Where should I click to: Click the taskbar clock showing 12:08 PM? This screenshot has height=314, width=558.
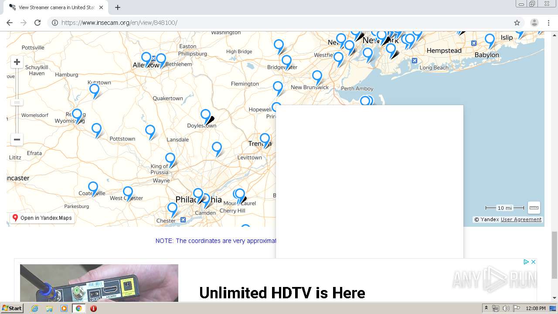point(535,308)
